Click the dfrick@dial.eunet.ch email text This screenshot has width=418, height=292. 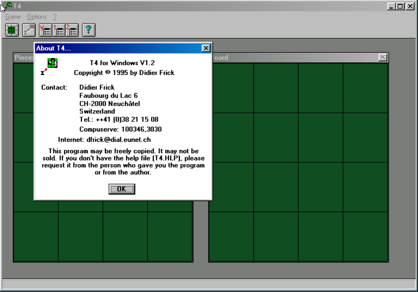coord(118,140)
